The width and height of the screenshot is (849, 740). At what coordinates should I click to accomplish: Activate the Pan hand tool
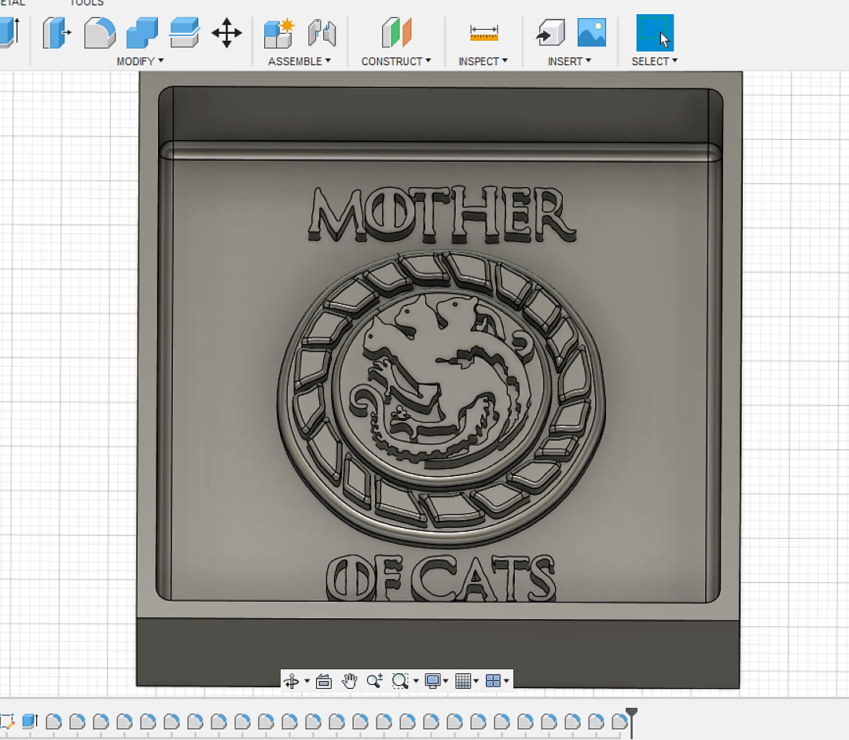[x=350, y=681]
